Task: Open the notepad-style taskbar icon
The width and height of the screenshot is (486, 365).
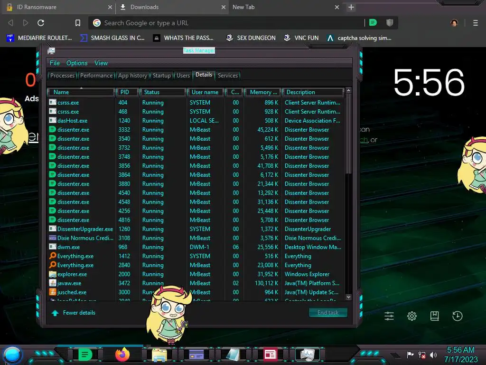Action: click(233, 355)
